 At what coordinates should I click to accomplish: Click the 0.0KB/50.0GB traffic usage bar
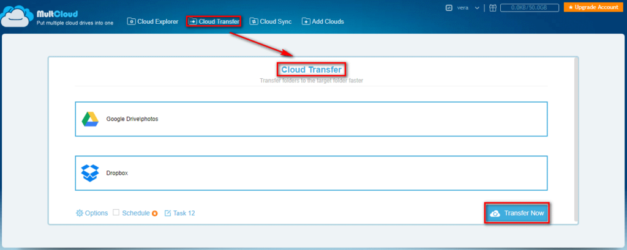tap(530, 7)
